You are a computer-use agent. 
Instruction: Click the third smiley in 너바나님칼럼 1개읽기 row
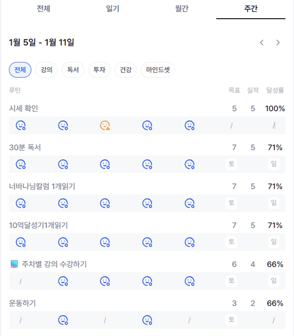click(x=105, y=203)
